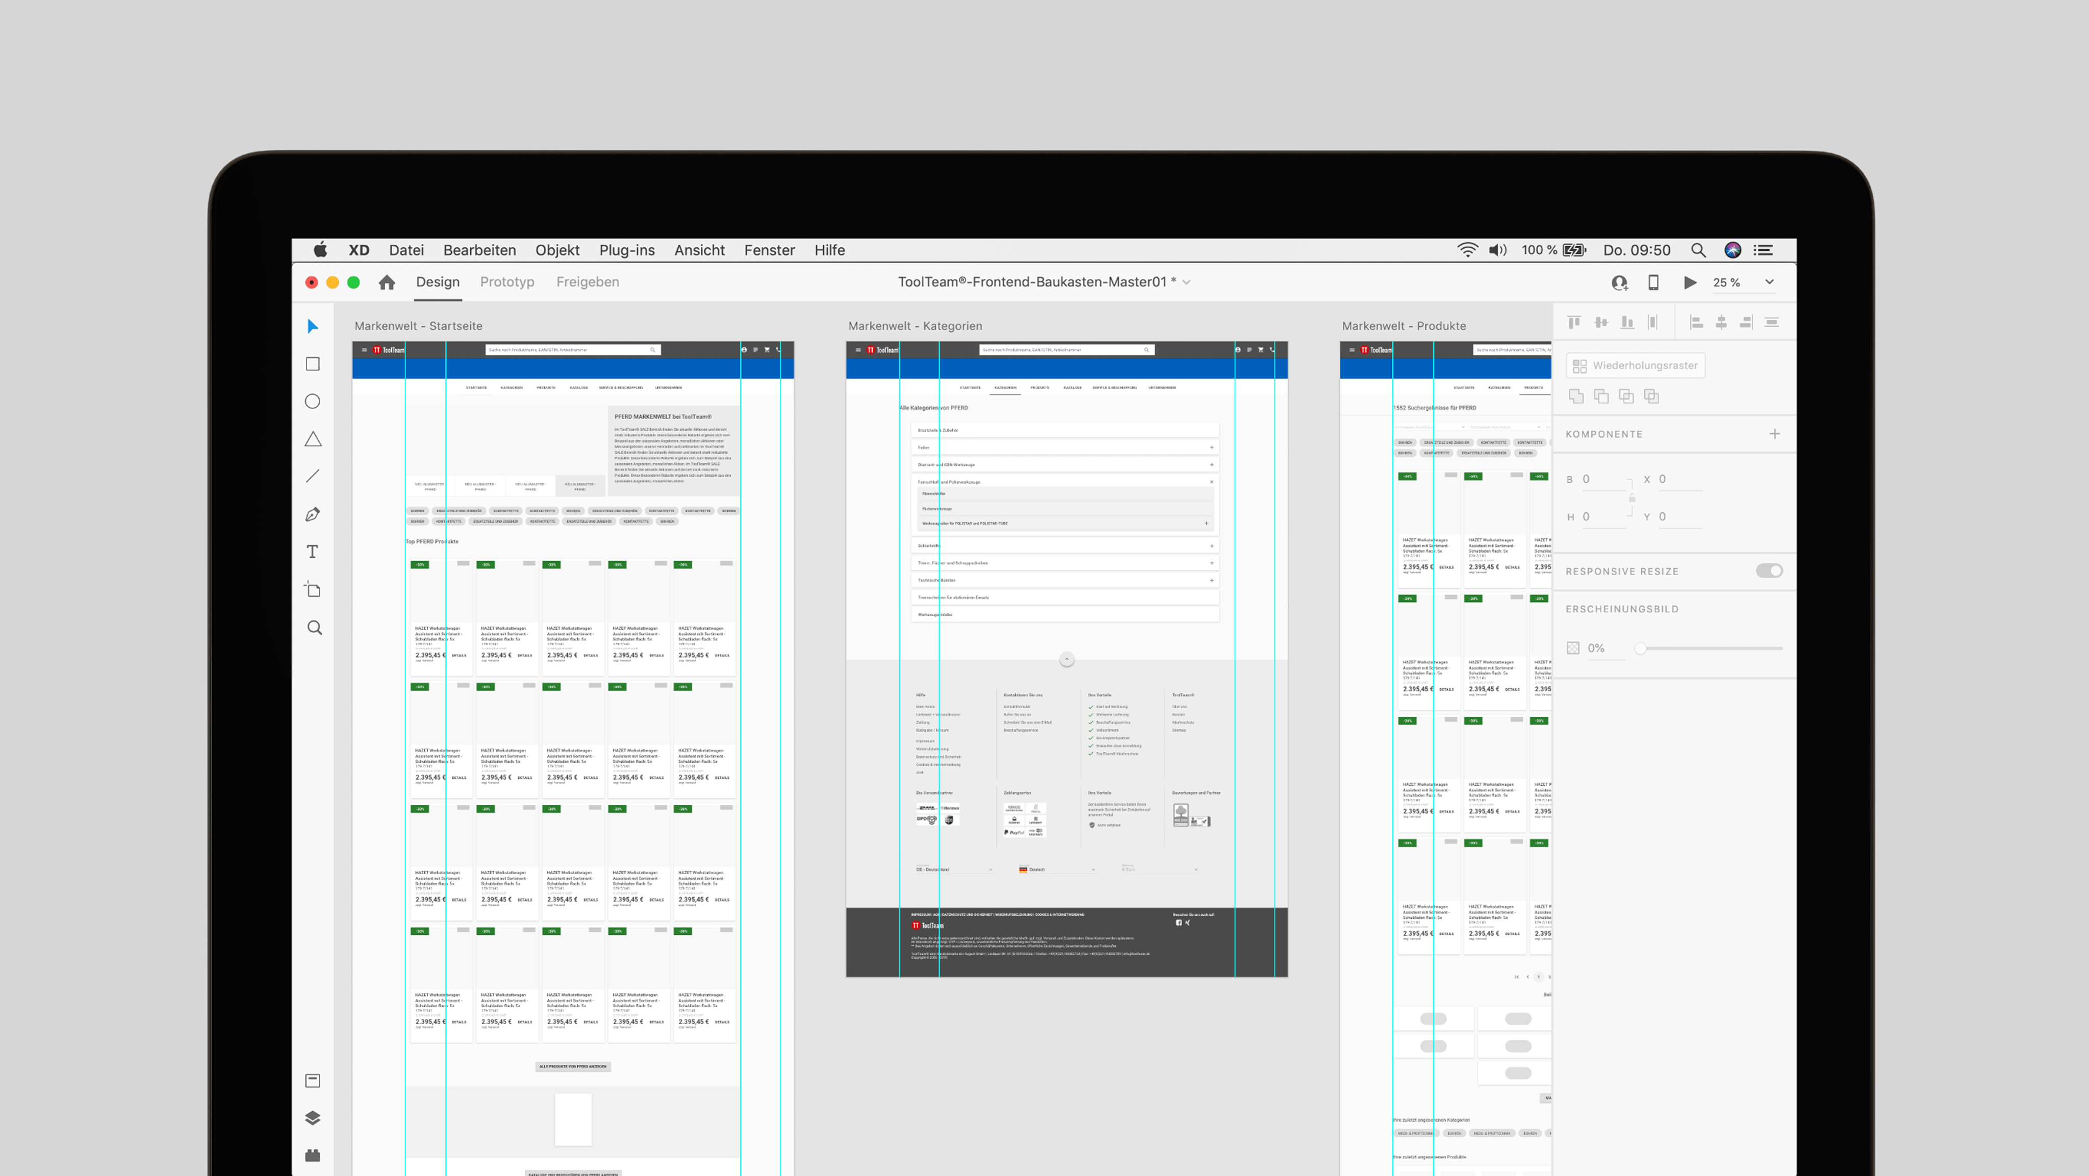Image resolution: width=2089 pixels, height=1176 pixels.
Task: Distribute selection horizontally
Action: (1653, 323)
